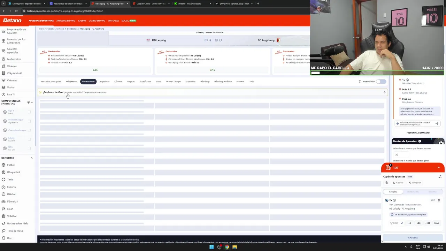Click the Básquetbol ball icon

pos(3,172)
